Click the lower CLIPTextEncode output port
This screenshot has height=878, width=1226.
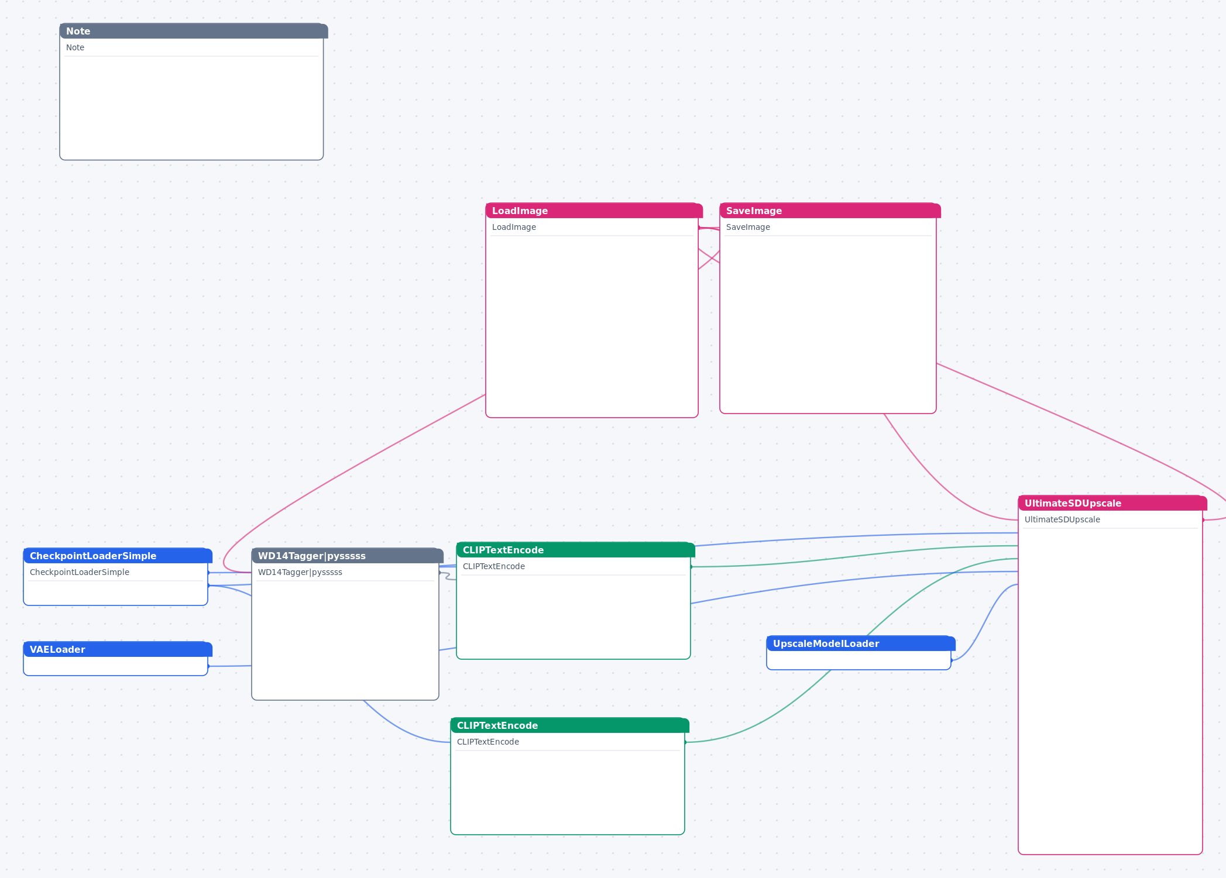point(685,742)
